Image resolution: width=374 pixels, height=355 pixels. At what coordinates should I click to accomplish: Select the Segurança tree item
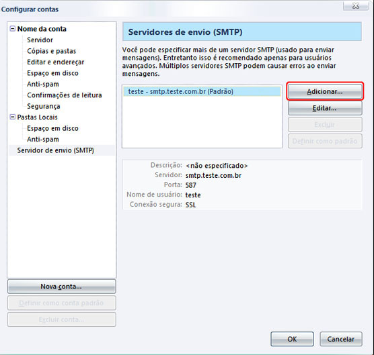tap(44, 106)
